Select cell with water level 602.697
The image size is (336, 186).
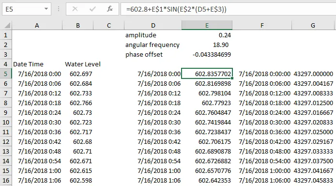tap(78, 74)
